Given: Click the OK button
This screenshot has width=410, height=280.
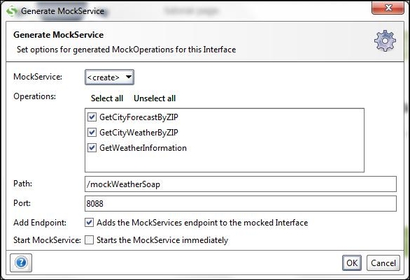Looking at the screenshot, I should coord(352,263).
